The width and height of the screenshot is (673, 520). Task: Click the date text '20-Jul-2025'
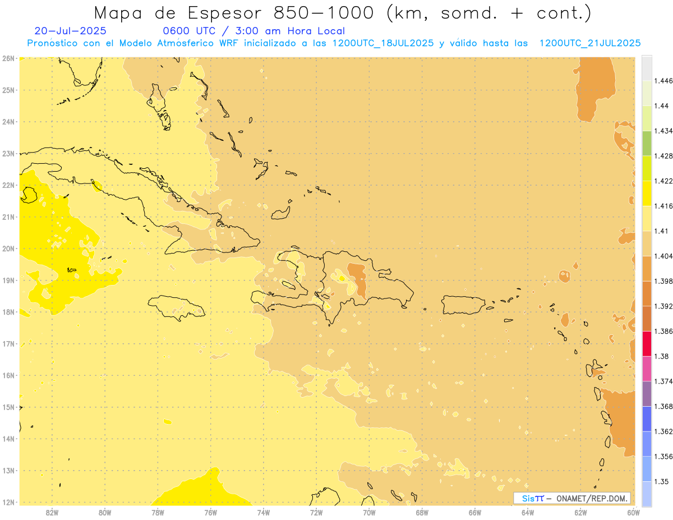click(70, 31)
